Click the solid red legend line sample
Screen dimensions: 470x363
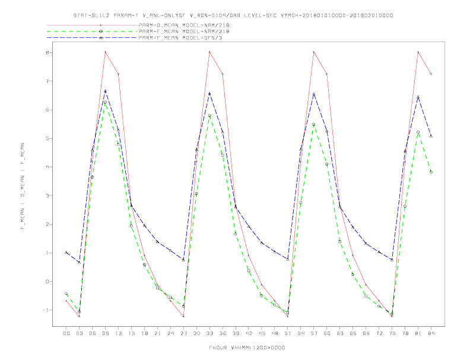pyautogui.click(x=92, y=25)
